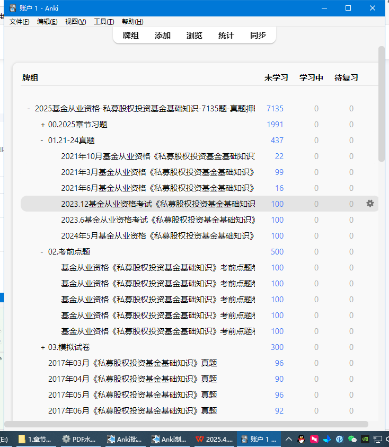Click the 账户 1 Anki taskbar button
Image resolution: width=389 pixels, height=447 pixels.
259,439
